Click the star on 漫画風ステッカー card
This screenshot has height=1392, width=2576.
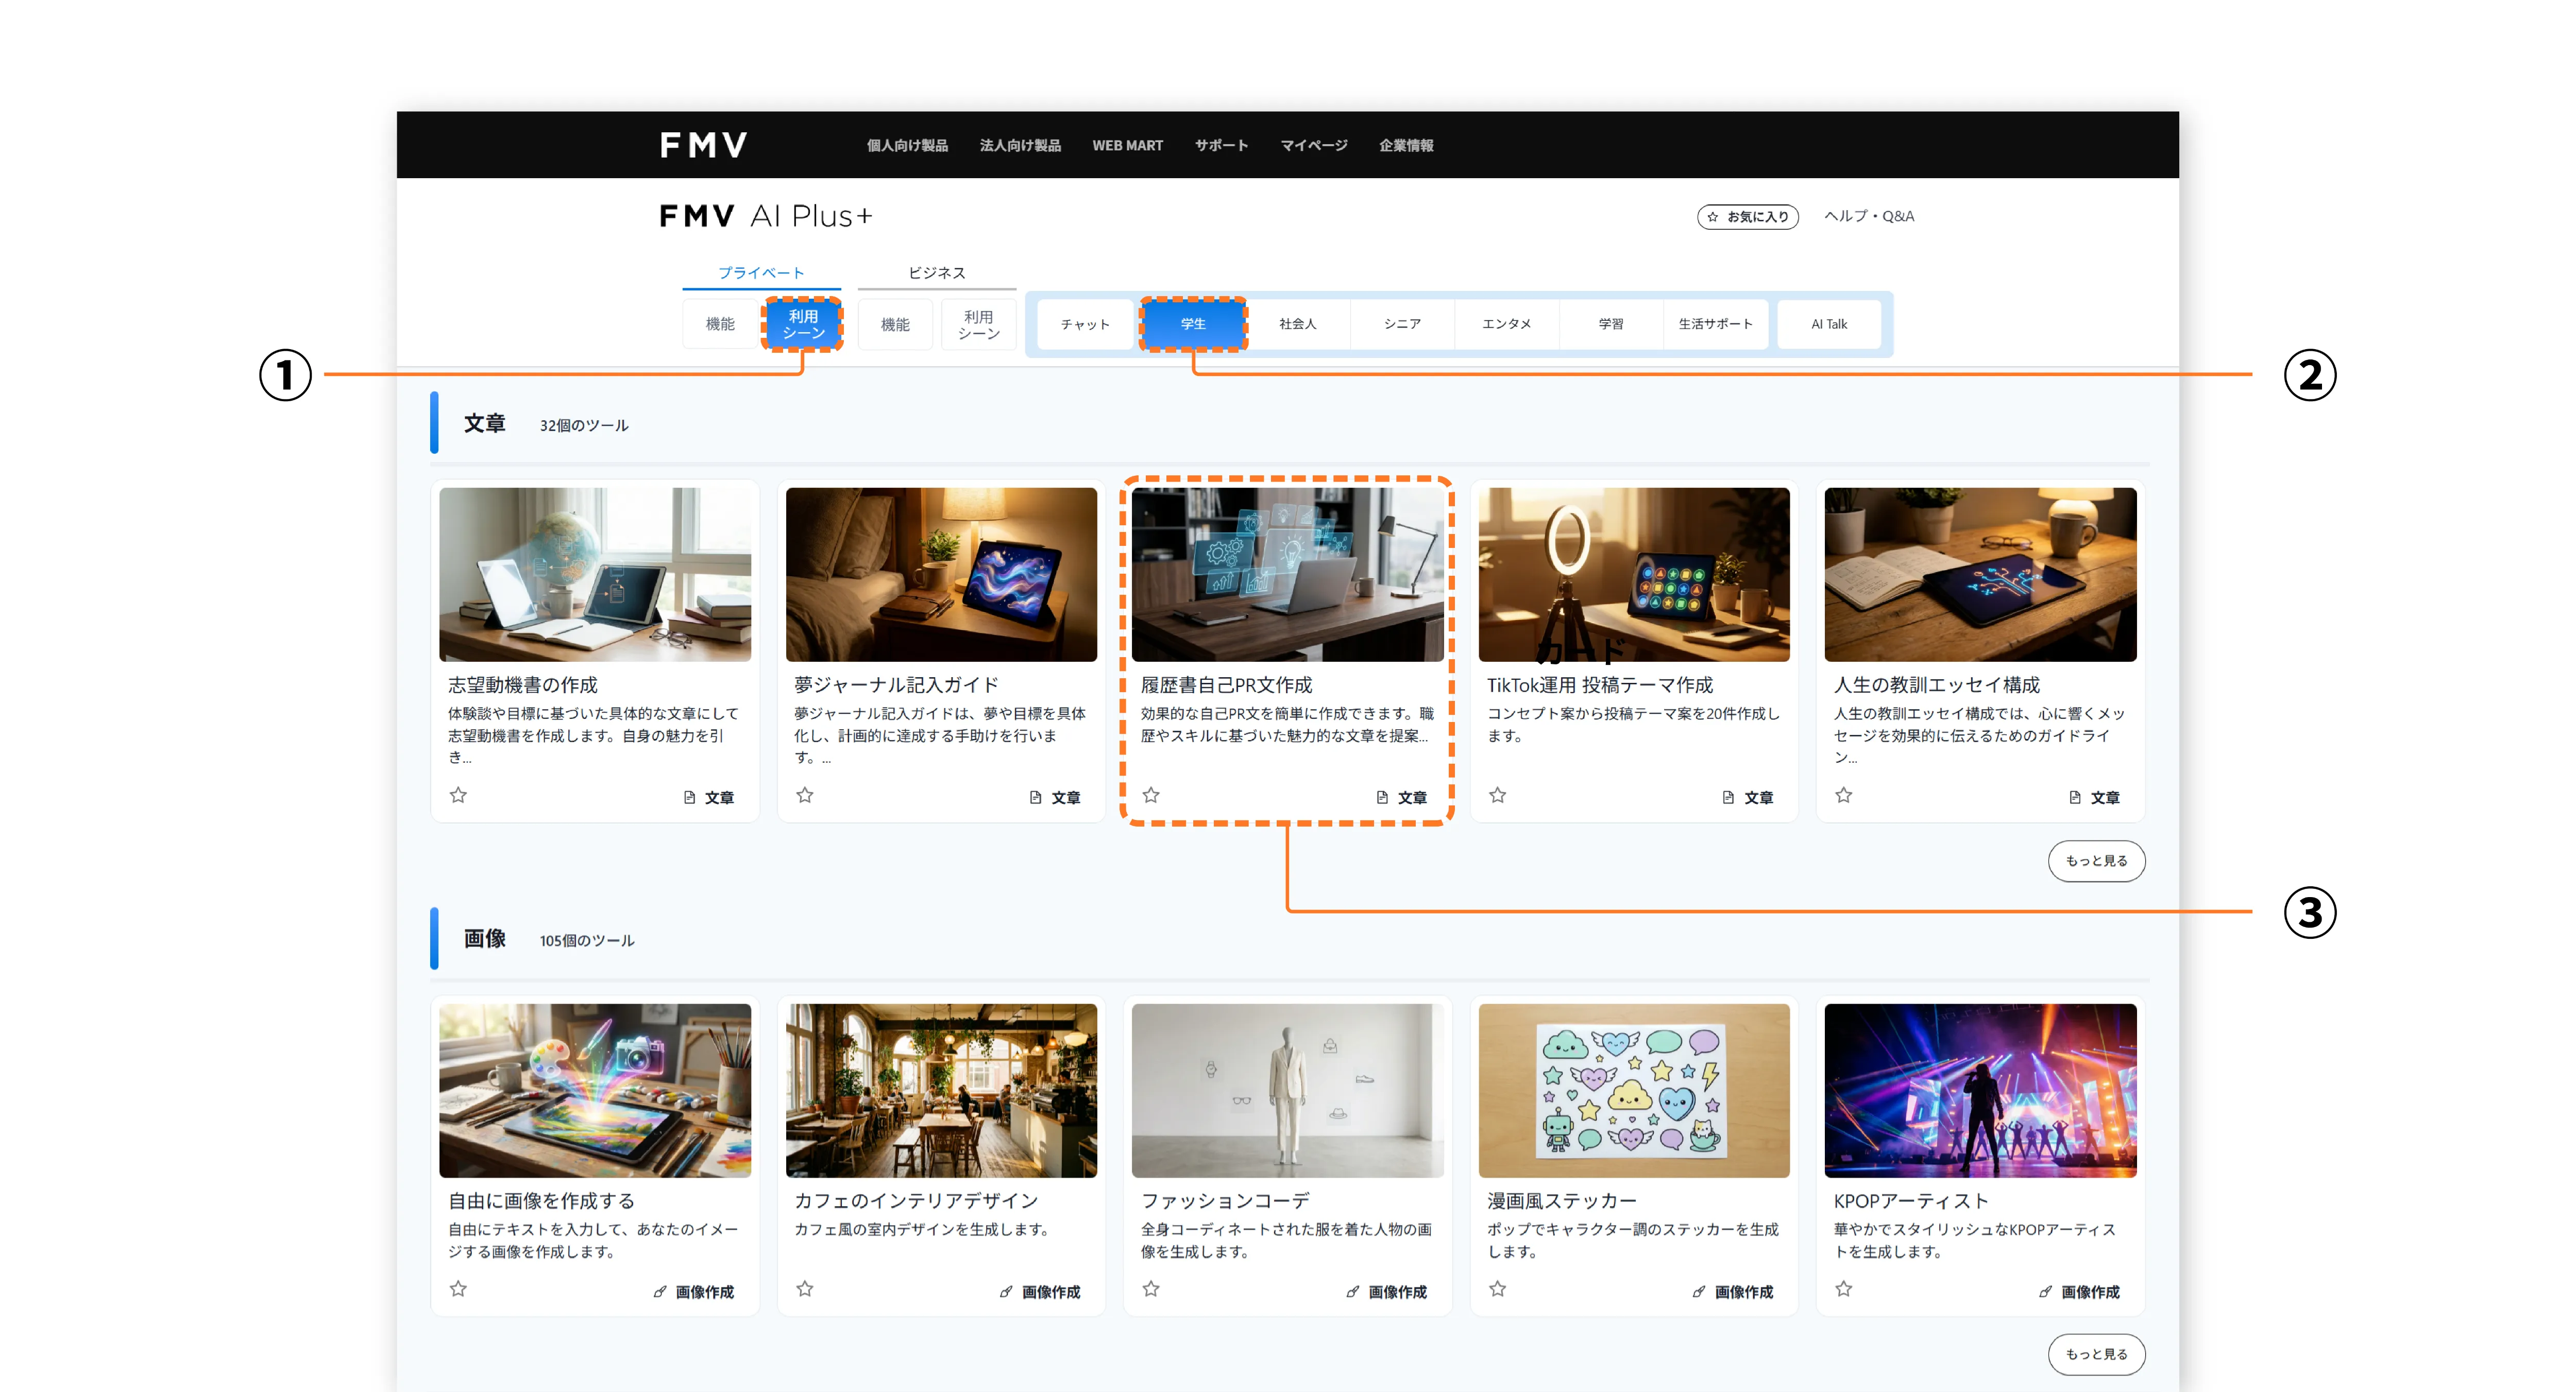(x=1497, y=1289)
